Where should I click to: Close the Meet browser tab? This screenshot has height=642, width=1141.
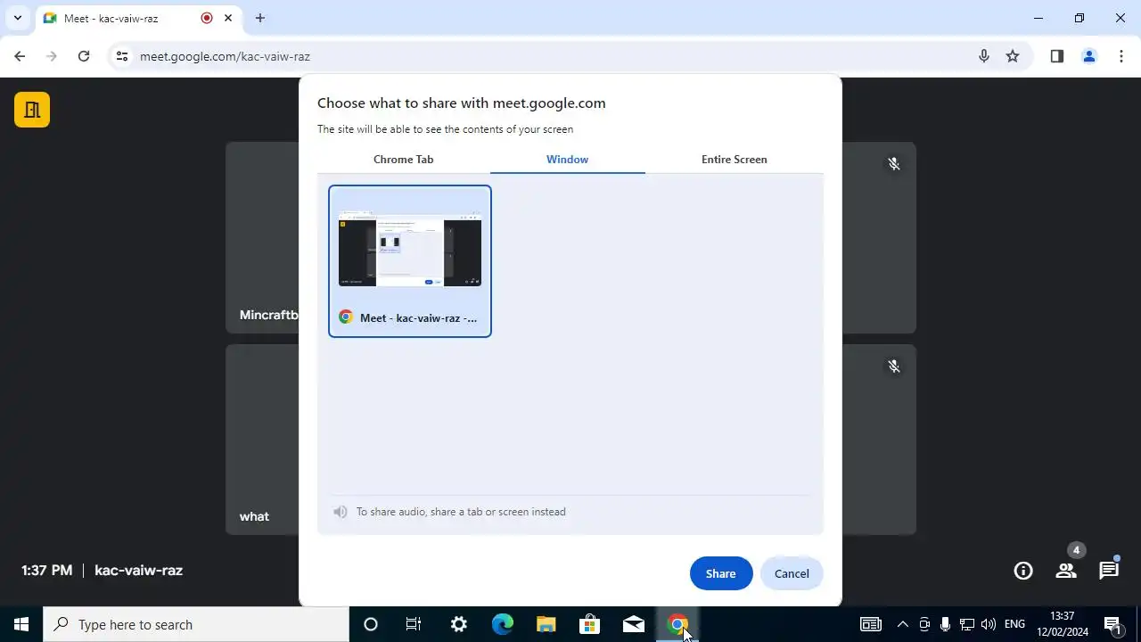click(x=228, y=18)
